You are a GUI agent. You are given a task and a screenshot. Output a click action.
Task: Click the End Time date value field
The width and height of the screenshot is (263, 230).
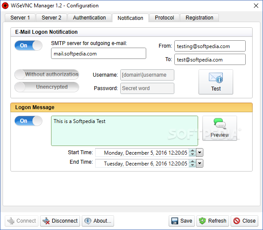point(142,163)
